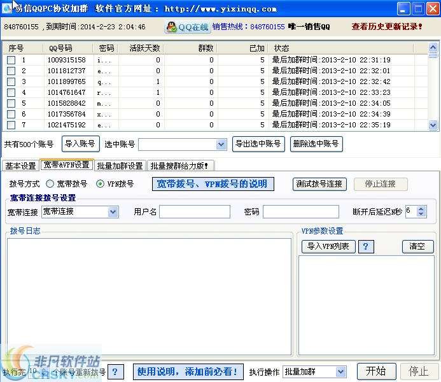Image resolution: width=441 pixels, height=382 pixels.
Task: Check the box for row 7 account 1021475192
Action: click(11, 125)
